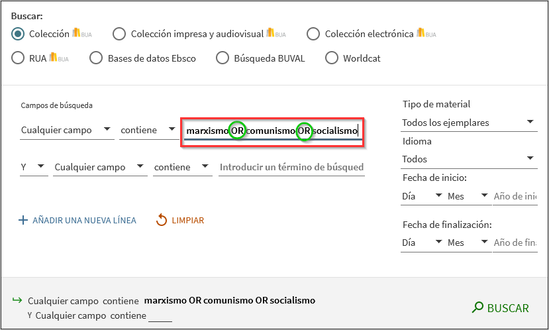Expand the Idioma dropdown showing Todos

[468, 159]
